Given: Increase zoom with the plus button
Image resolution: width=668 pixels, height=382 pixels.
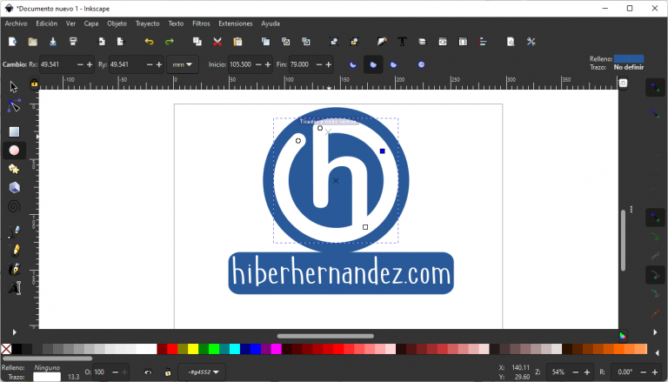Looking at the screenshot, I should [577, 372].
